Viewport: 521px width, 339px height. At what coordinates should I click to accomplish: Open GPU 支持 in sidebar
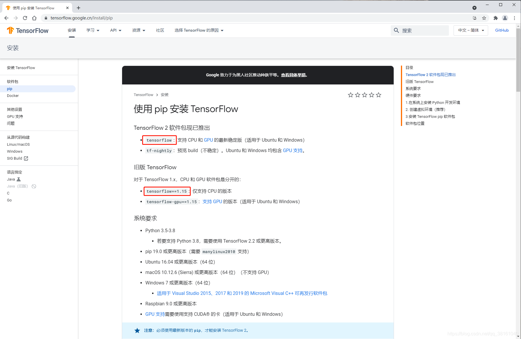pyautogui.click(x=15, y=116)
